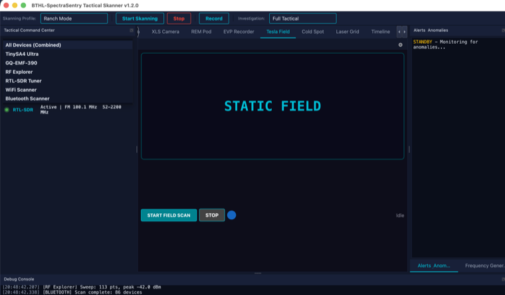Click the red Stop toolbar button
Viewport: 505px width, 295px height.
[x=179, y=19]
